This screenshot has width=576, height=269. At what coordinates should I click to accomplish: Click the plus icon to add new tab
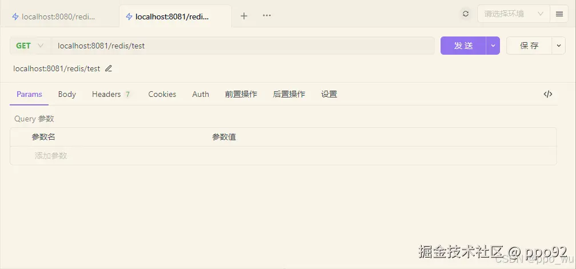point(244,16)
